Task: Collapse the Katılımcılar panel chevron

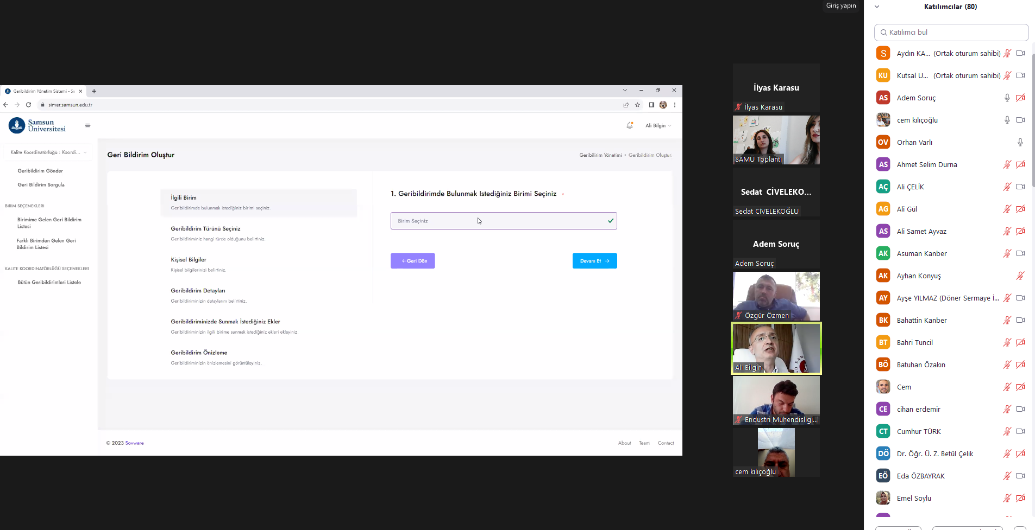Action: (877, 7)
